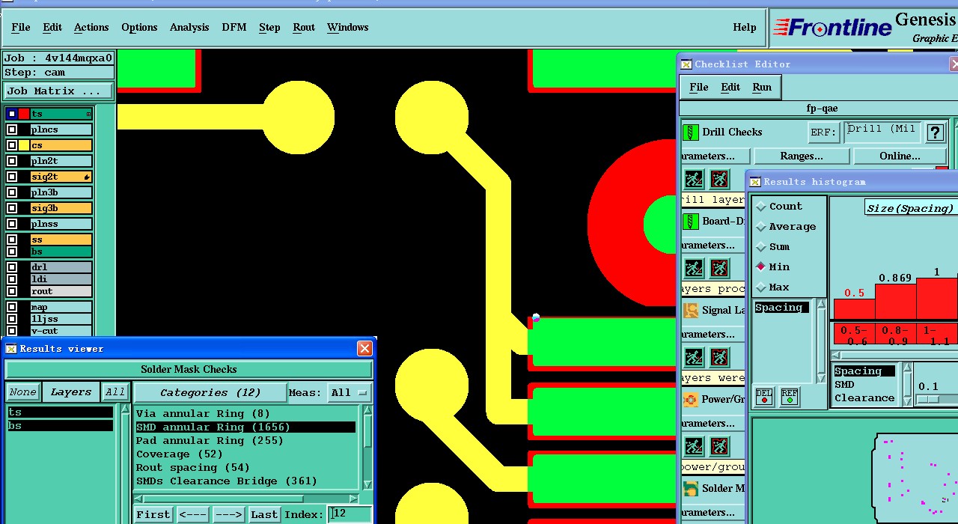This screenshot has width=958, height=524.
Task: Select the SMDs Clearance Bridge (361) category
Action: coord(226,481)
